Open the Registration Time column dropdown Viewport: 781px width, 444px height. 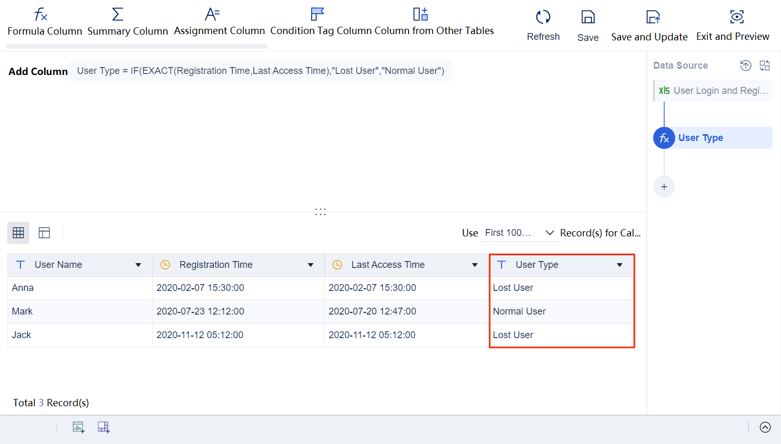[x=311, y=265]
